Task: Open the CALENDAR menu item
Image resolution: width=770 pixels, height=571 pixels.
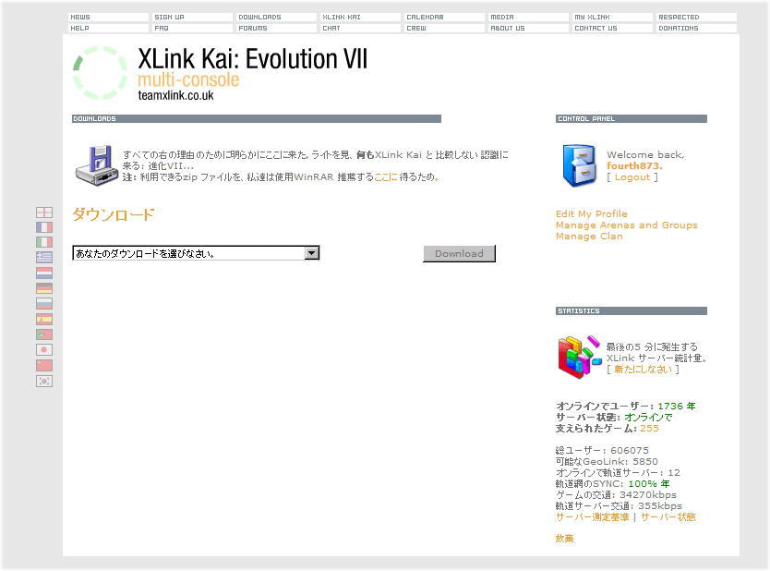Action: click(444, 18)
